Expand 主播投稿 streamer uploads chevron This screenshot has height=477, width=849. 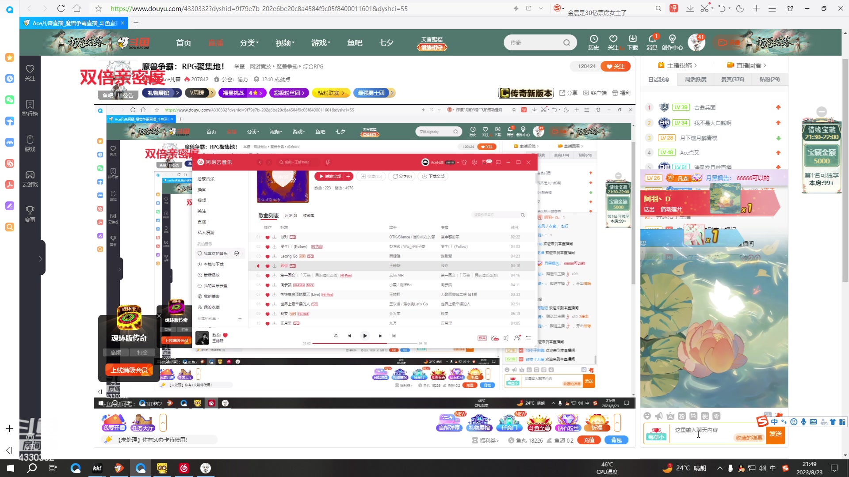[695, 65]
